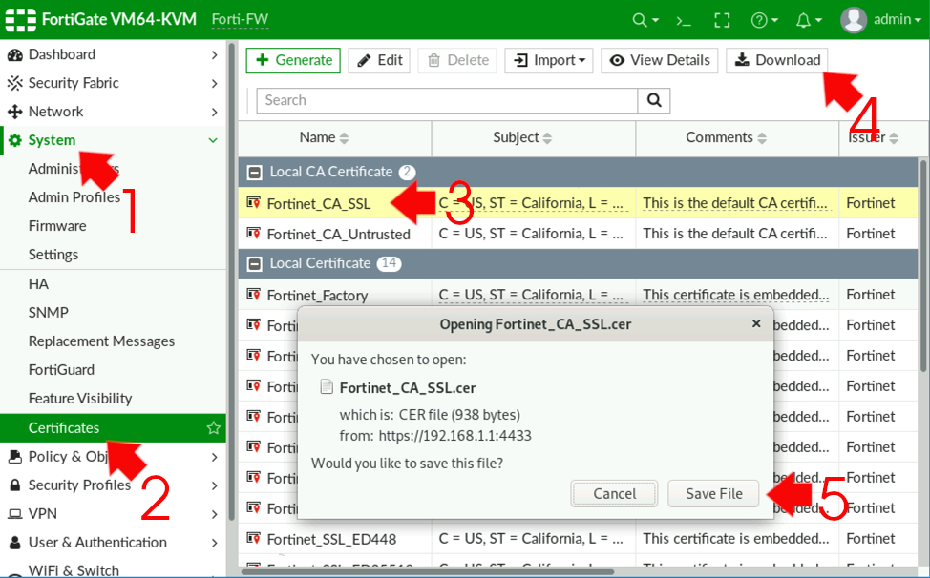This screenshot has height=578, width=930.
Task: Collapse the Local Certificate group
Action: [254, 263]
